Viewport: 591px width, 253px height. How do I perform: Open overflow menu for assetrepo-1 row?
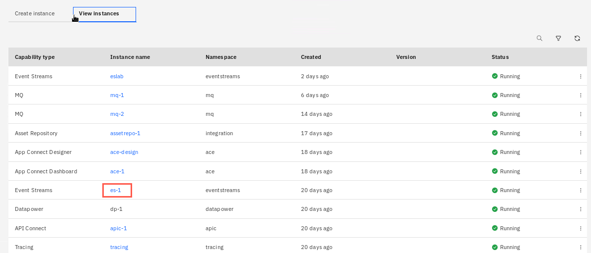pos(581,133)
